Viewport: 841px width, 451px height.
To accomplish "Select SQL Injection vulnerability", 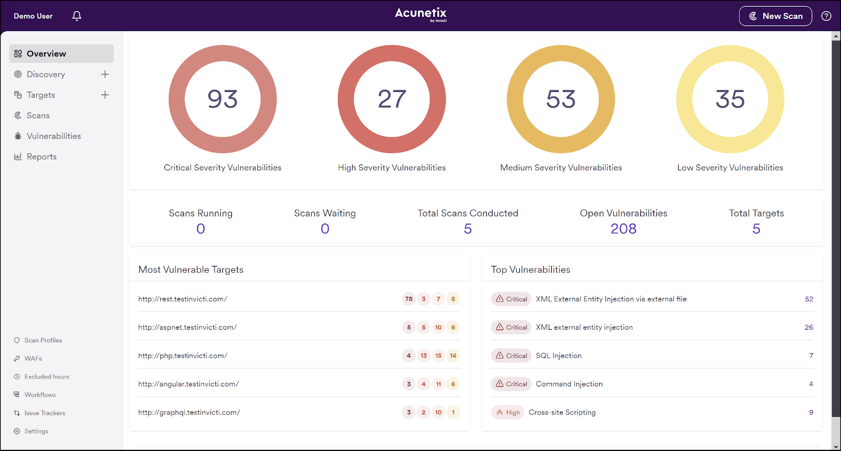I will [x=559, y=356].
